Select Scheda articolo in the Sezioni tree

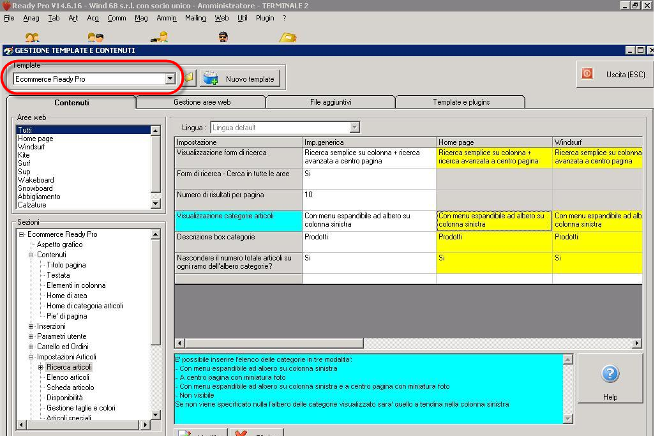70,387
